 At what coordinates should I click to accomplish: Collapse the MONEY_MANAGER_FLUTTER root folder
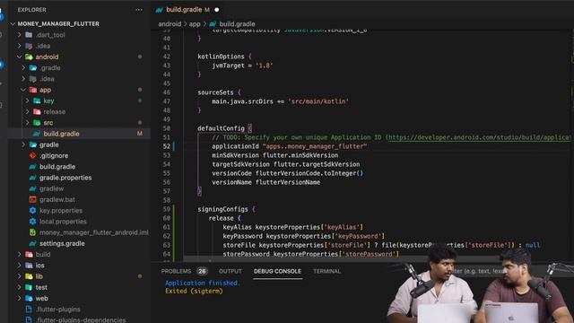(13, 24)
